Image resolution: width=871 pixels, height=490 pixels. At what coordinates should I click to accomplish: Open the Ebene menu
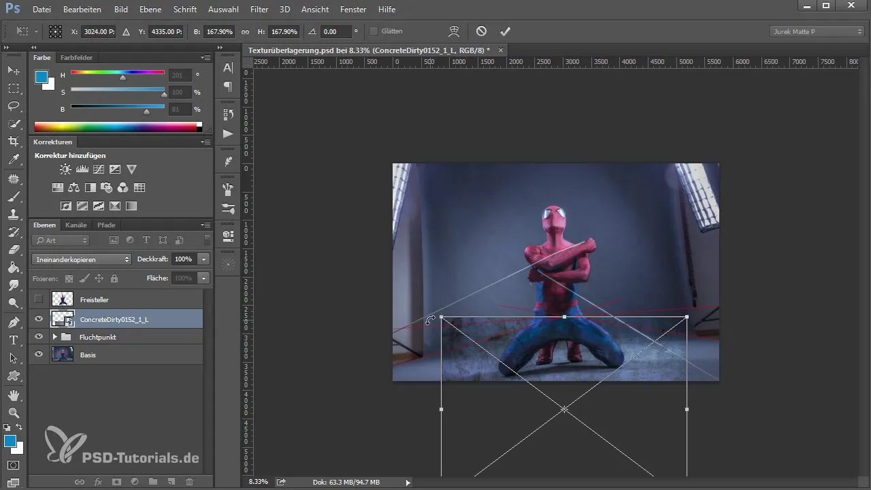coord(150,10)
